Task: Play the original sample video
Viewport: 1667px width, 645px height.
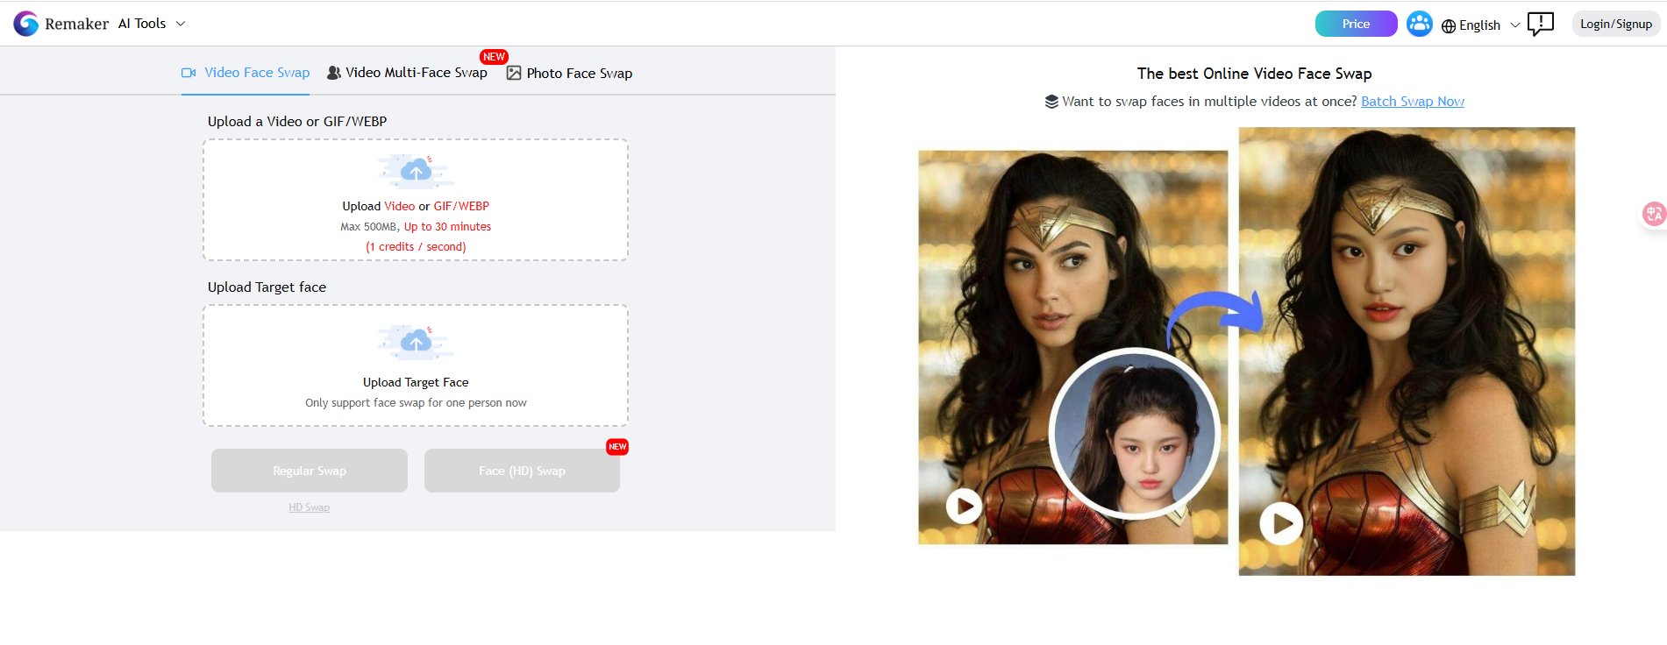Action: (x=964, y=506)
